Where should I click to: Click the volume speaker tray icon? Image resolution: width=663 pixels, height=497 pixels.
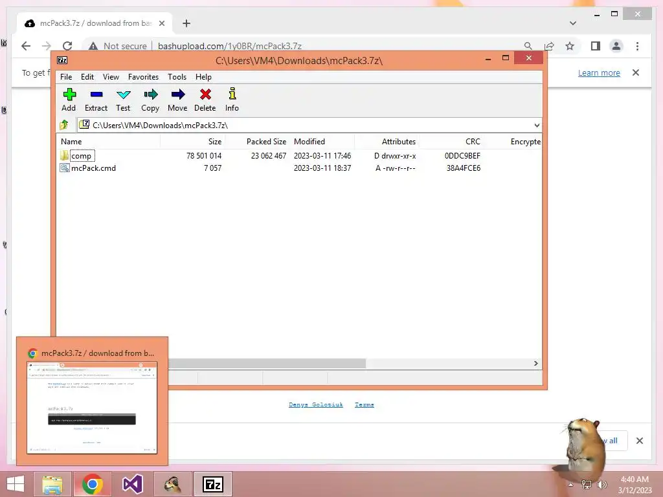(x=601, y=484)
